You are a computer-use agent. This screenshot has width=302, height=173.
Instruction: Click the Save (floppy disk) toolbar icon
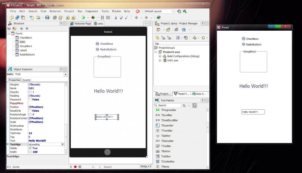[x=47, y=17]
